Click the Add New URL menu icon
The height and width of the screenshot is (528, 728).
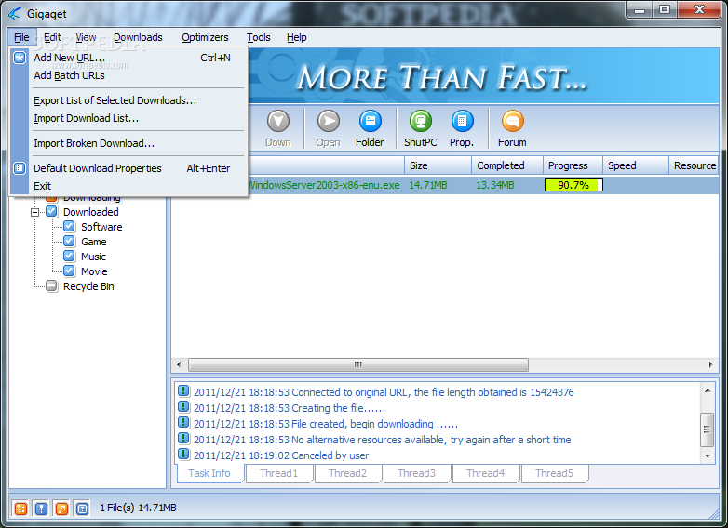click(x=20, y=58)
